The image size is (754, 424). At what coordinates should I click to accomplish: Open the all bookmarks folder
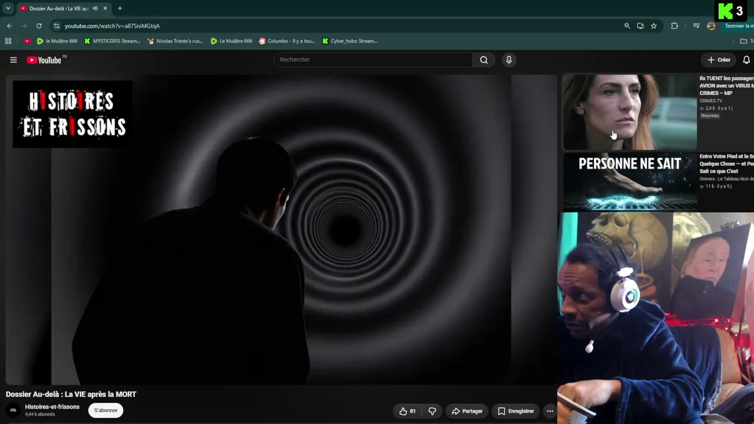tap(746, 41)
